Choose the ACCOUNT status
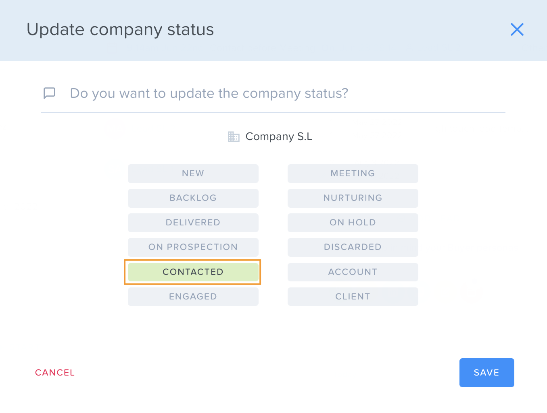 pyautogui.click(x=353, y=272)
